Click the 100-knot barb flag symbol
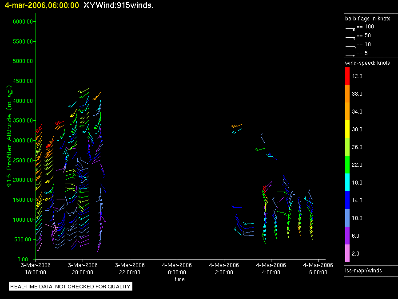Screen dimensions: 398x299 [x=350, y=28]
